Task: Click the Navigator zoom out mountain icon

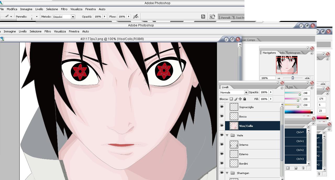Action: (x=279, y=78)
